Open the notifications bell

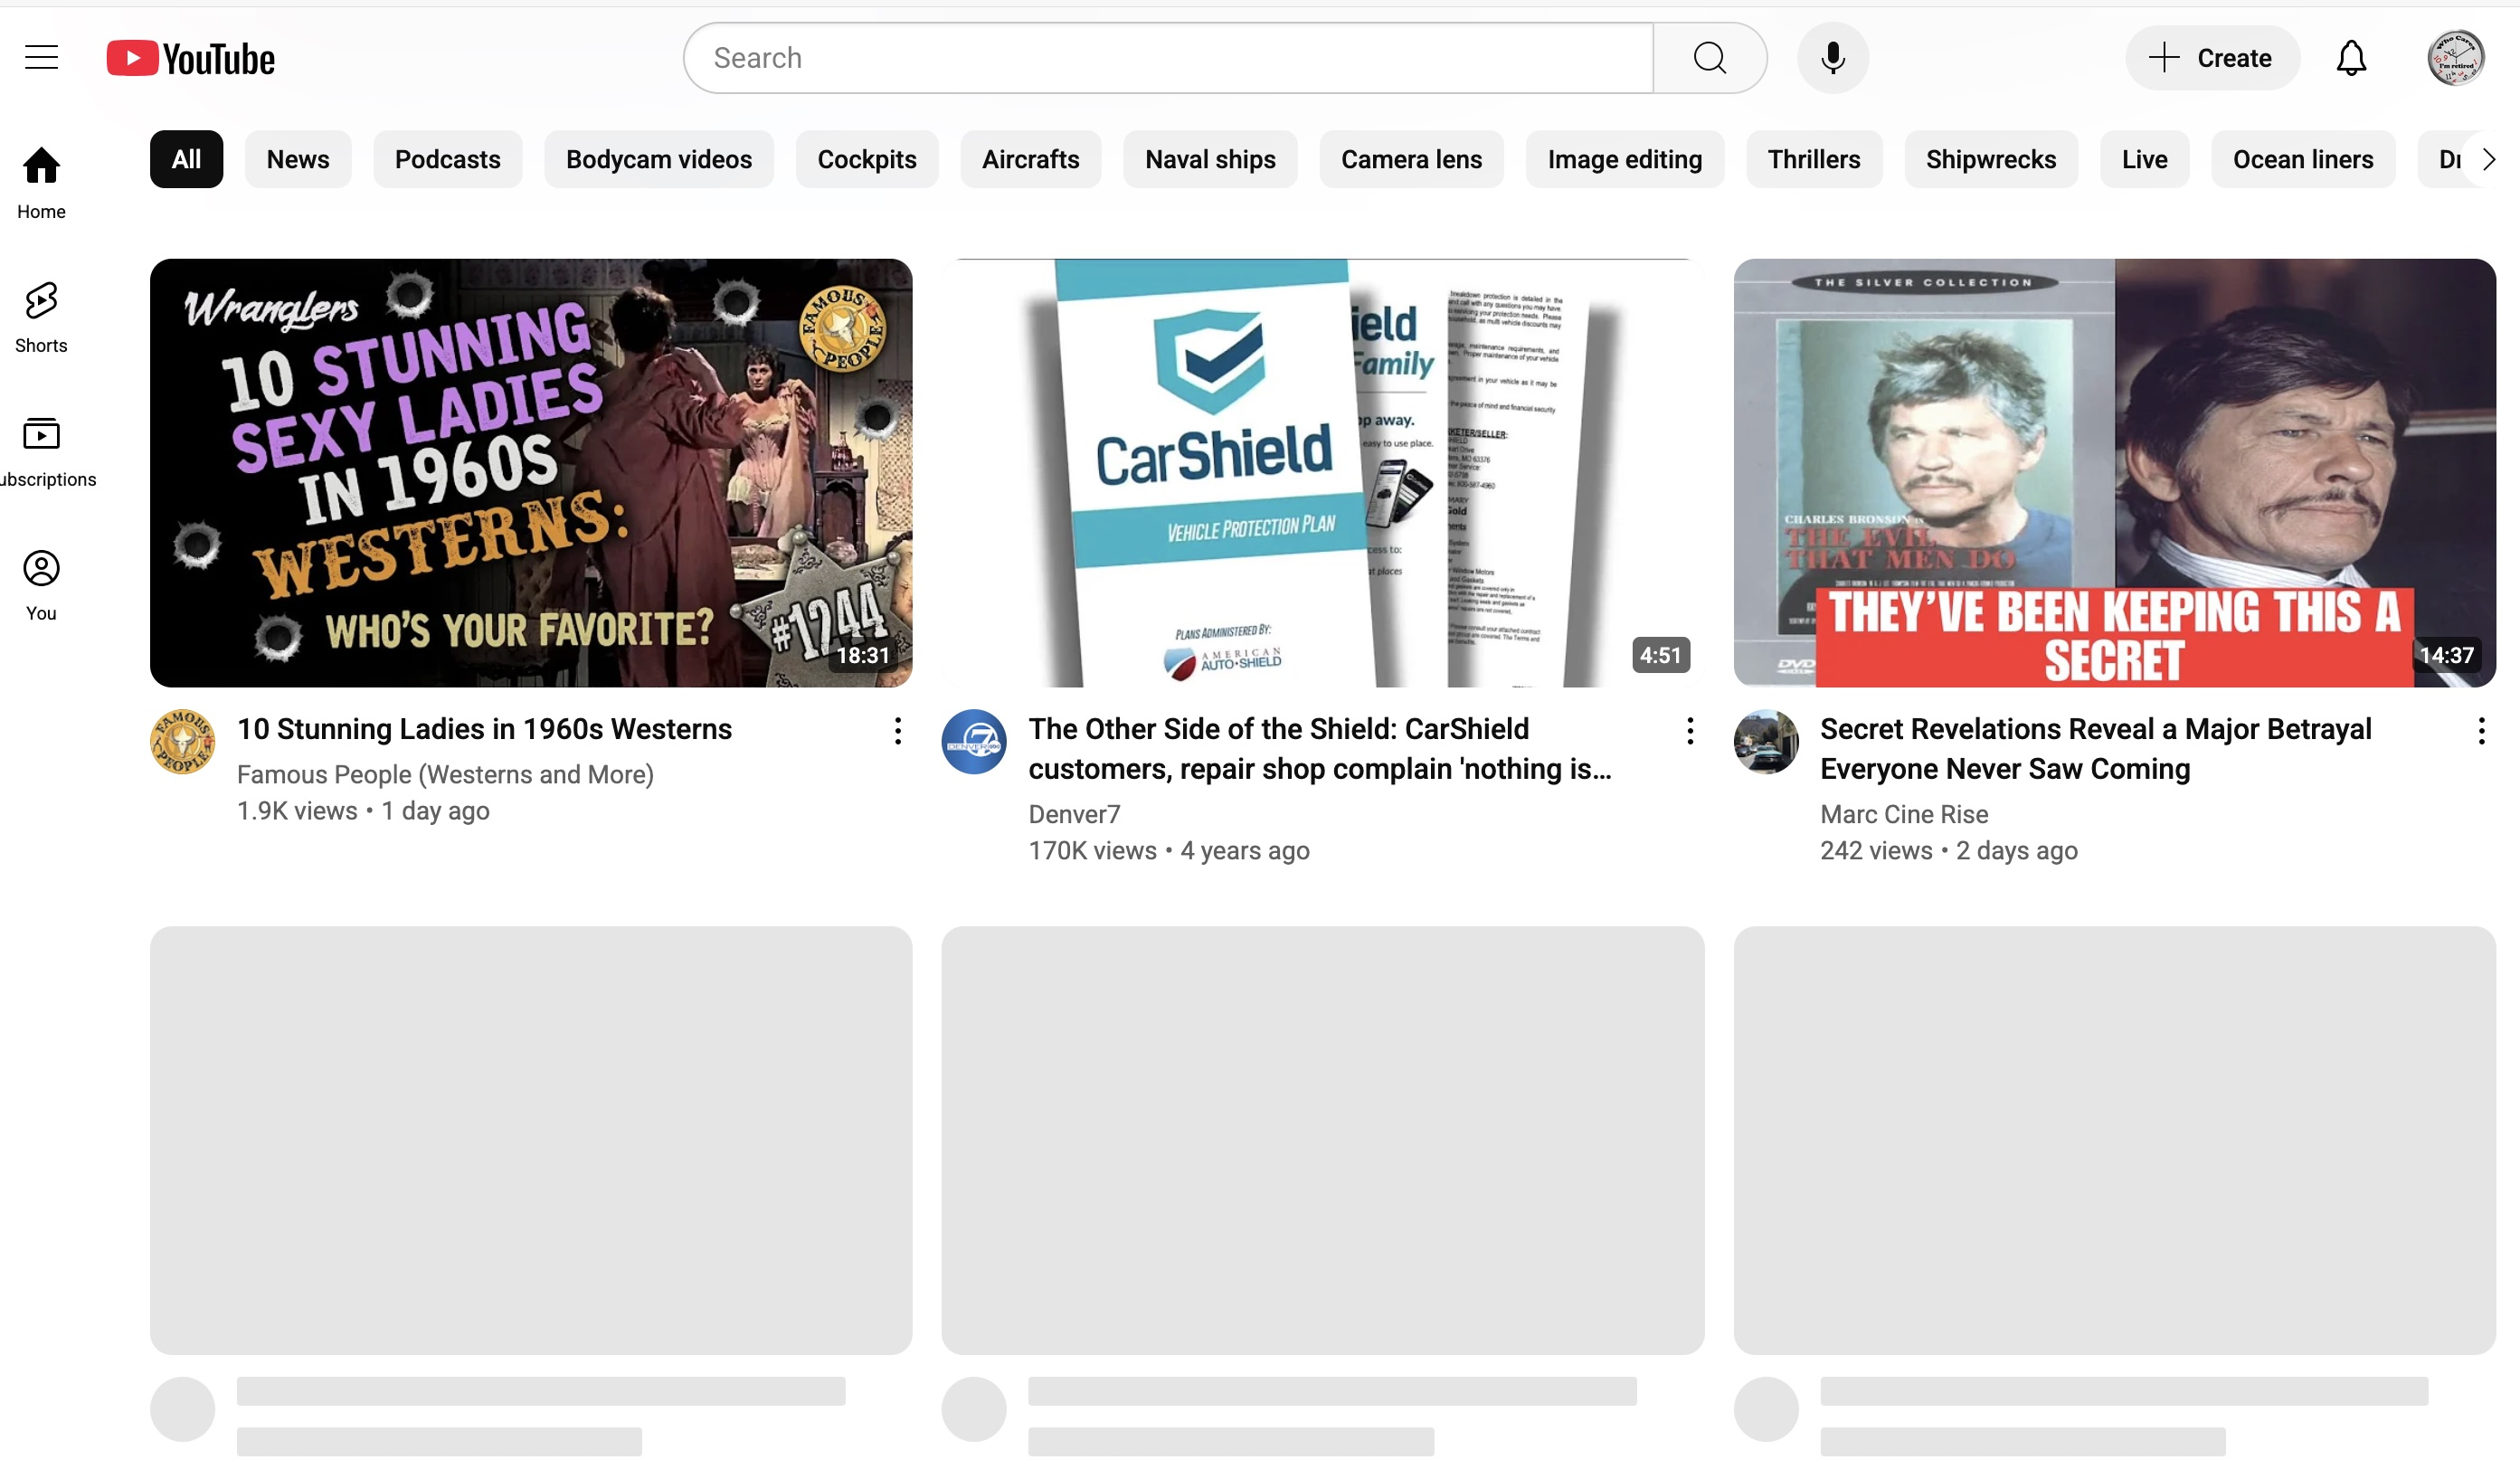coord(2350,58)
